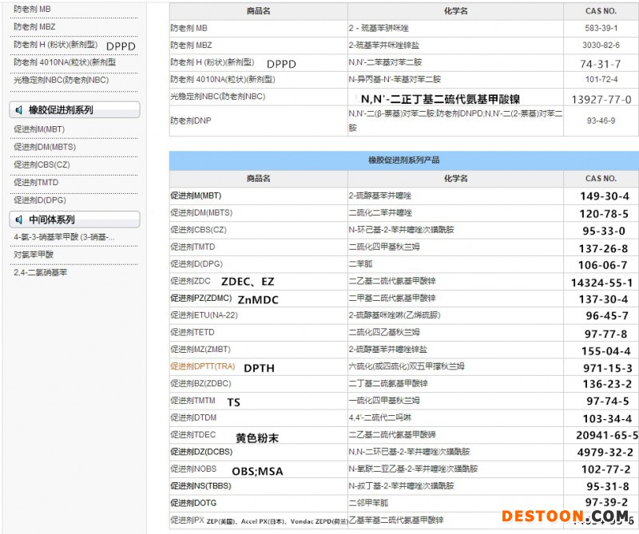Open the 促进剂ZDC product in the table
Image resolution: width=639 pixels, height=534 pixels.
pos(190,281)
